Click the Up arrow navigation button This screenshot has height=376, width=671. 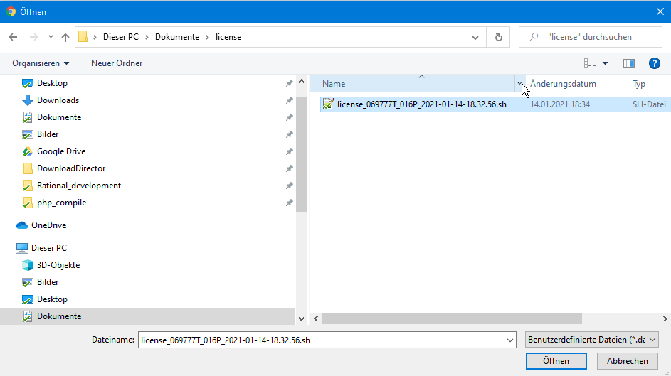(x=65, y=37)
